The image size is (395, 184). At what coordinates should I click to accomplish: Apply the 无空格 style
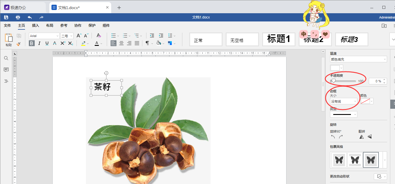pos(242,39)
